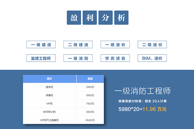194x129 pixels.
Task: Click the 5980元 price cell
Action: click(x=90, y=95)
